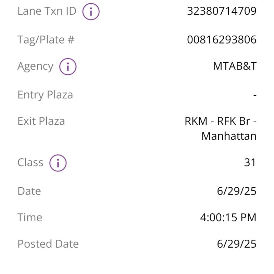
Task: Show info for the Class field
Action: click(58, 163)
